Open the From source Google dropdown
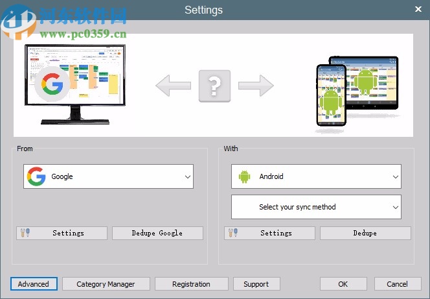 [108, 176]
